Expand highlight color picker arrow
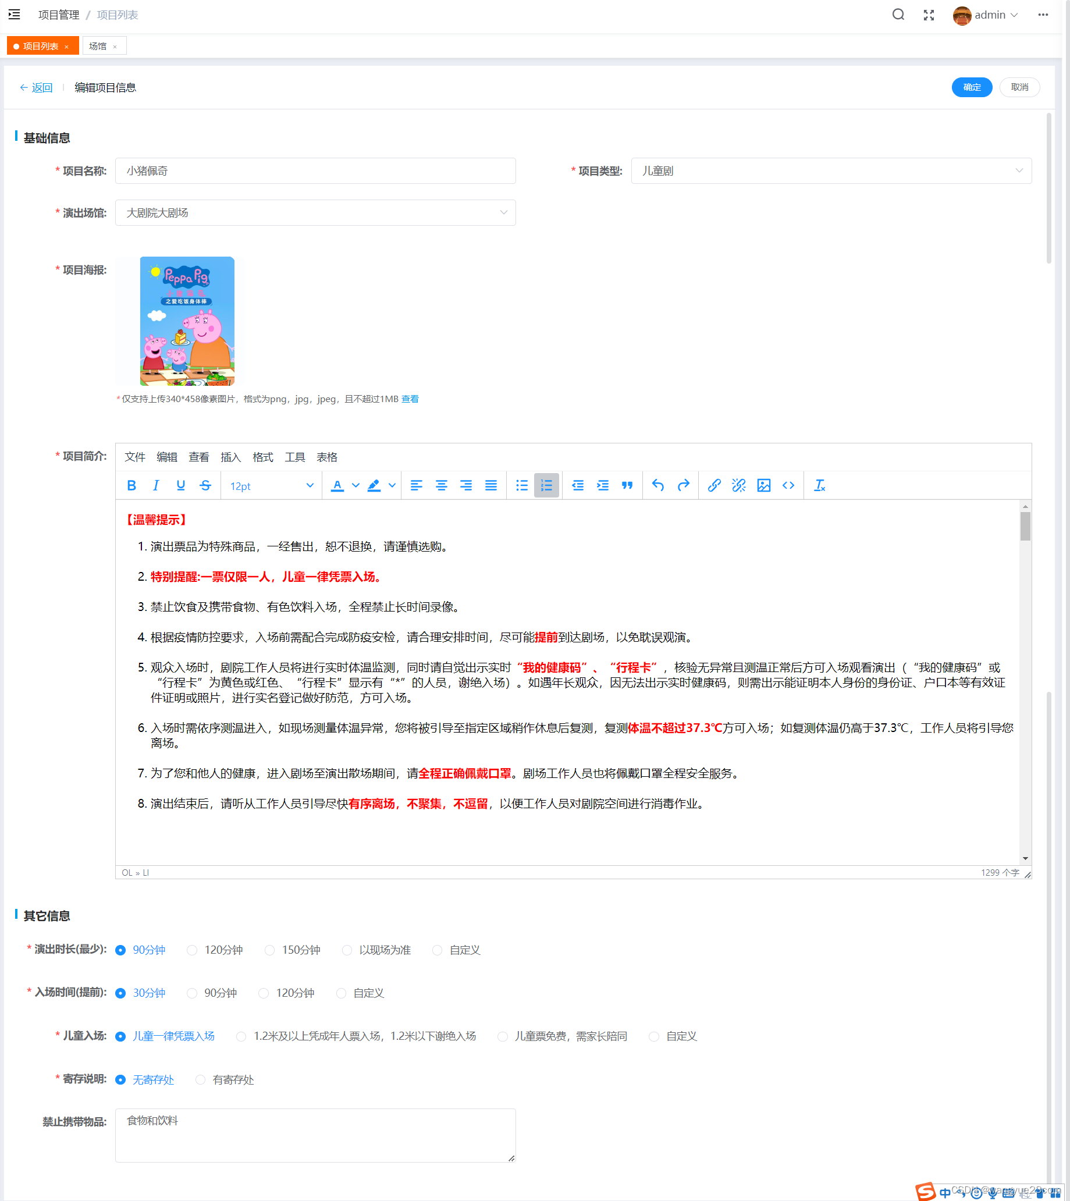The width and height of the screenshot is (1070, 1201). pyautogui.click(x=392, y=485)
